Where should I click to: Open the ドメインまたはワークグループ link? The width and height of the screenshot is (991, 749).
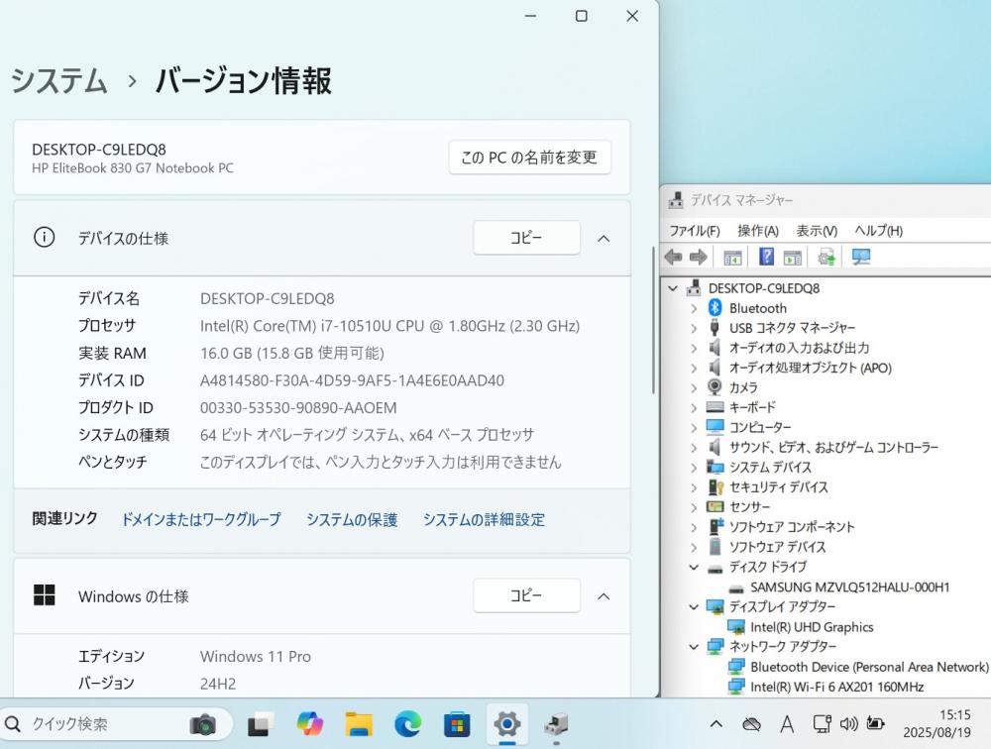coord(201,519)
